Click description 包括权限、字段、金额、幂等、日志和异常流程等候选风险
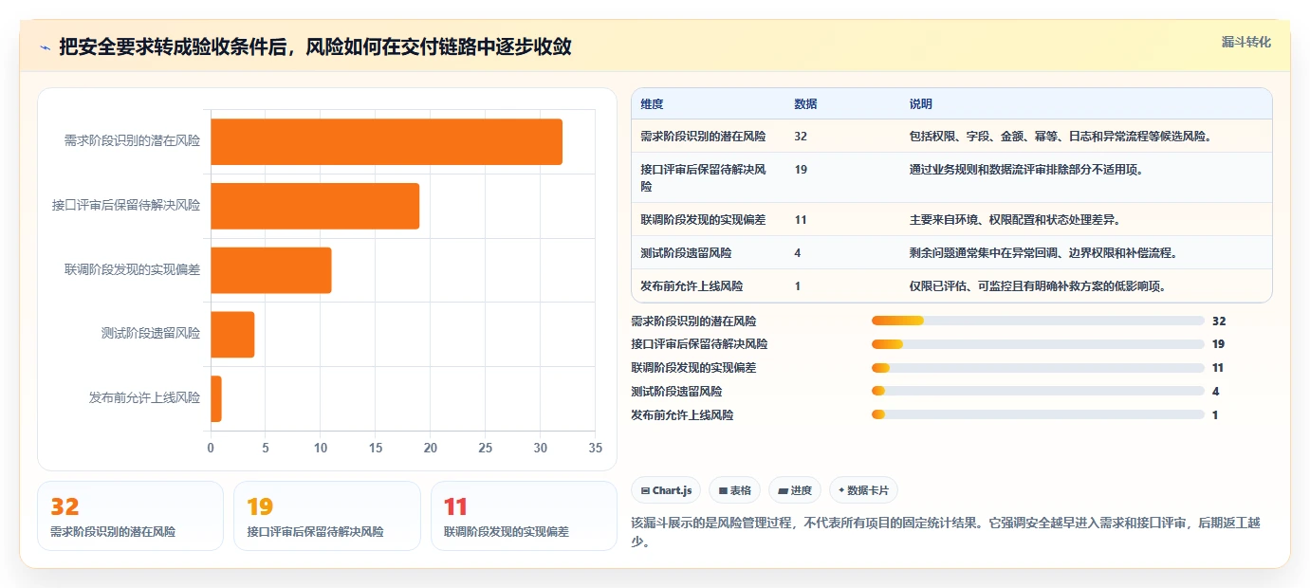Viewport: 1310px width, 588px height. (x=1061, y=136)
